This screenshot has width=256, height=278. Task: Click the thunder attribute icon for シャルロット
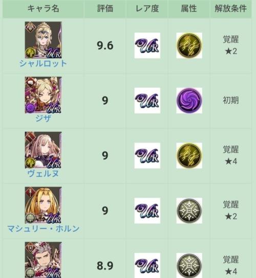click(x=189, y=45)
